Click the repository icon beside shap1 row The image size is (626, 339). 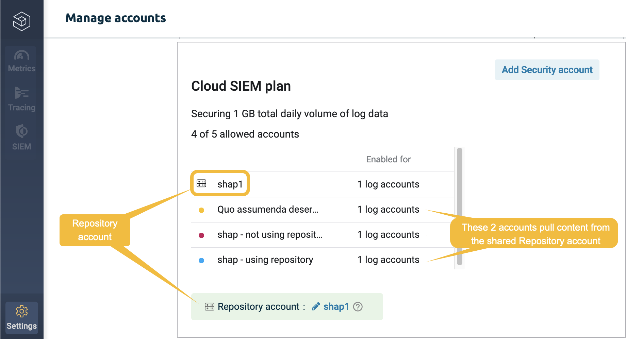(201, 184)
